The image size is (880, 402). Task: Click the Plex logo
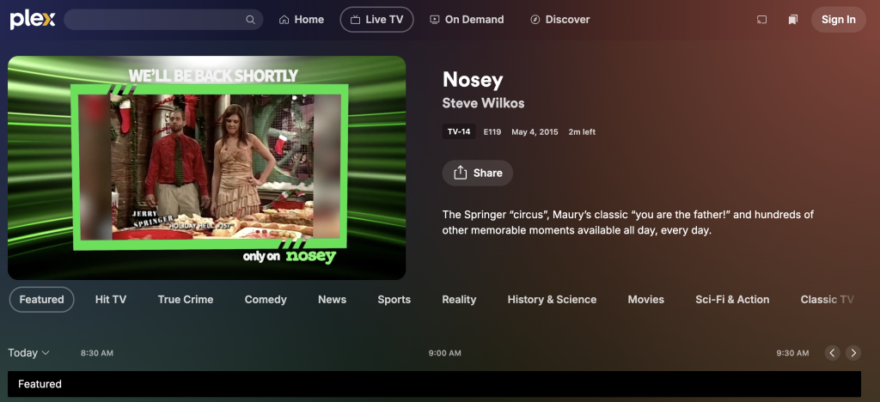click(33, 20)
